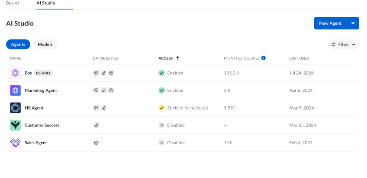Viewport: 367px width, 178px height.
Task: Click the monthly queries info icon
Action: [263, 58]
